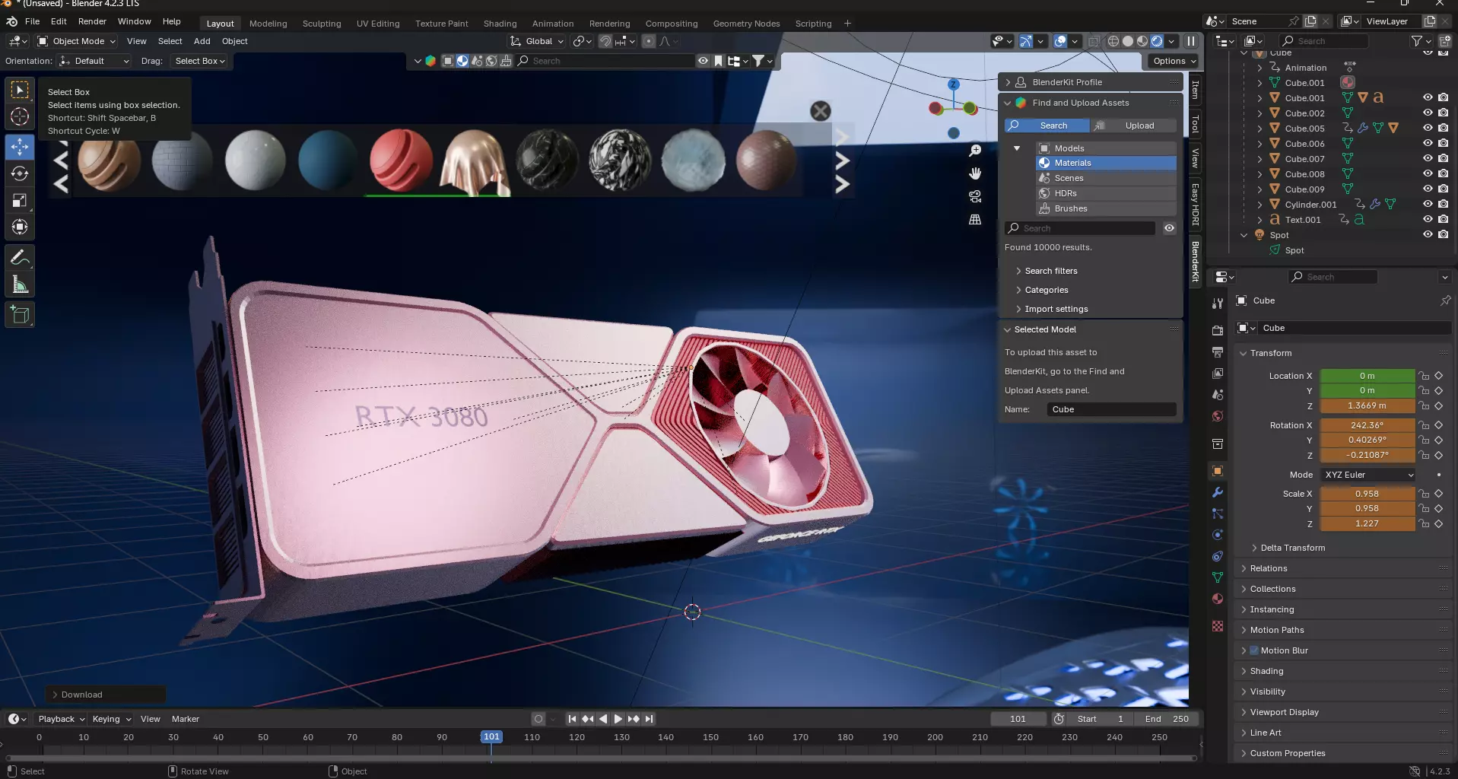This screenshot has height=779, width=1458.
Task: Choose the Move tool
Action: 20,147
